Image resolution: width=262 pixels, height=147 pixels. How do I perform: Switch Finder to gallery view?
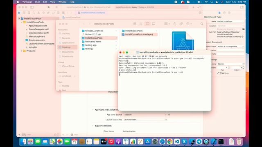coord(154,24)
